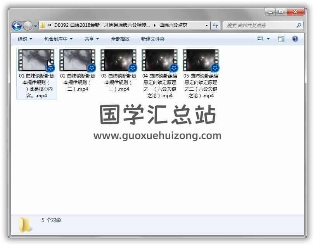The width and height of the screenshot is (315, 246).
Task: Select the 02 曲炜谈断卦基本规律规则 video thumbnail
Action: 78,60
